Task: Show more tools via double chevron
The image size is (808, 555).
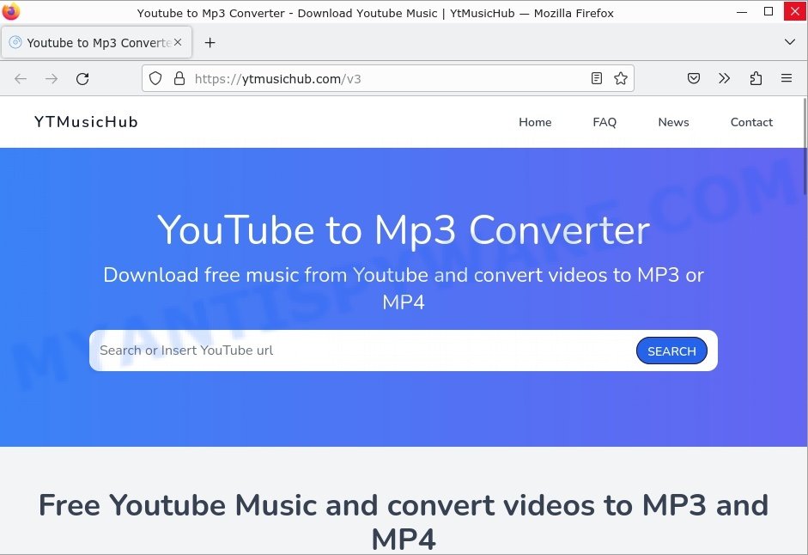Action: click(724, 78)
